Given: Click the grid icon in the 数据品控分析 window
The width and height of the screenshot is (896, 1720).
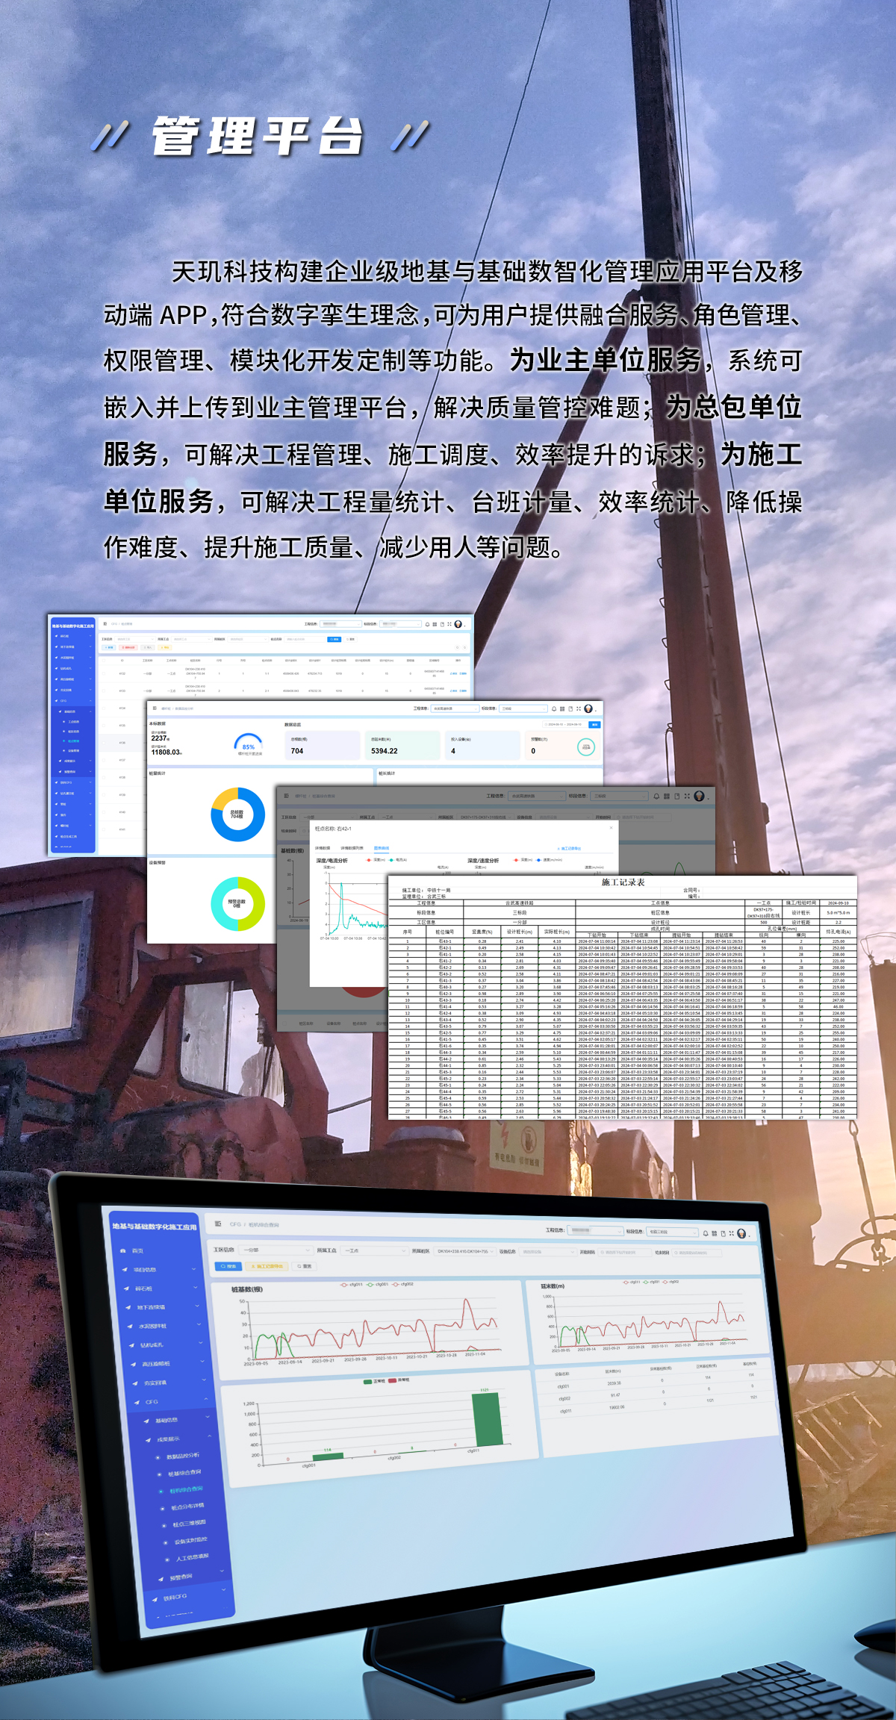Looking at the screenshot, I should pyautogui.click(x=561, y=708).
